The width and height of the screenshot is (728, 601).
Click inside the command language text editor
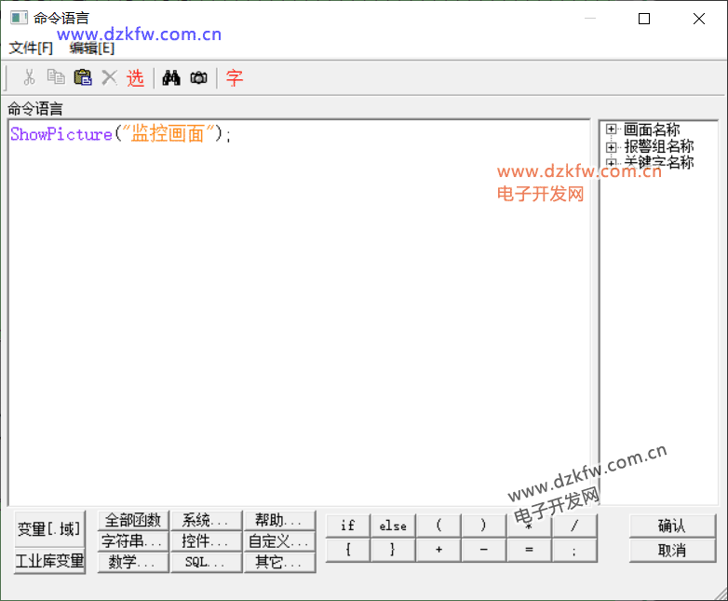click(298, 317)
